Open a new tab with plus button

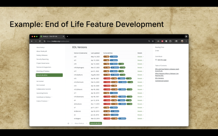(68, 37)
